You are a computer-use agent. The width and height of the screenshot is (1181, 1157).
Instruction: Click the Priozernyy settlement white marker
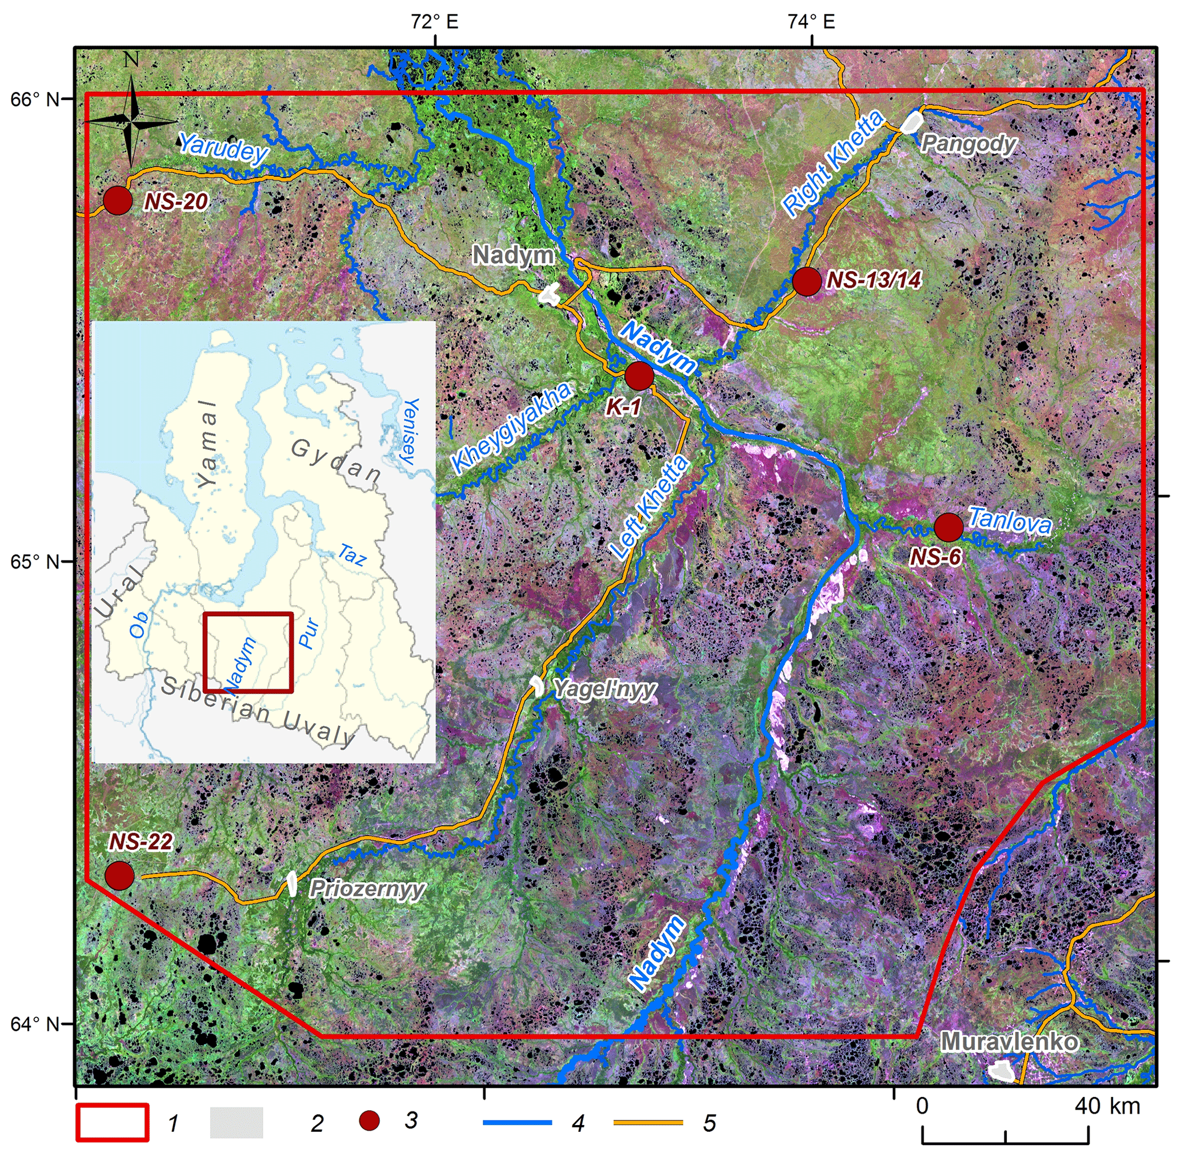tap(293, 883)
